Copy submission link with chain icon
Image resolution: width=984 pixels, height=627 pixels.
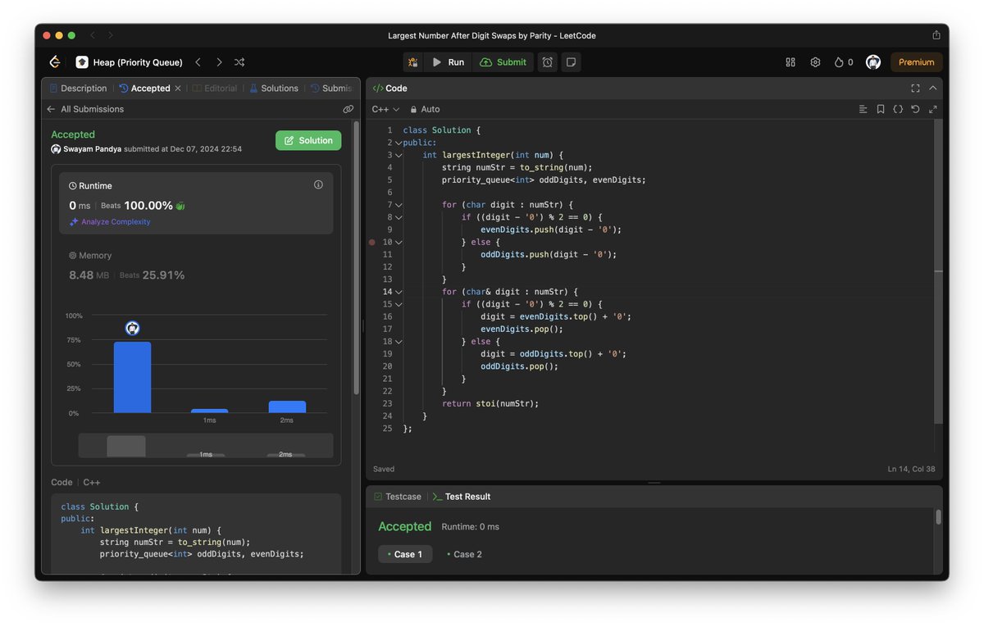point(348,109)
